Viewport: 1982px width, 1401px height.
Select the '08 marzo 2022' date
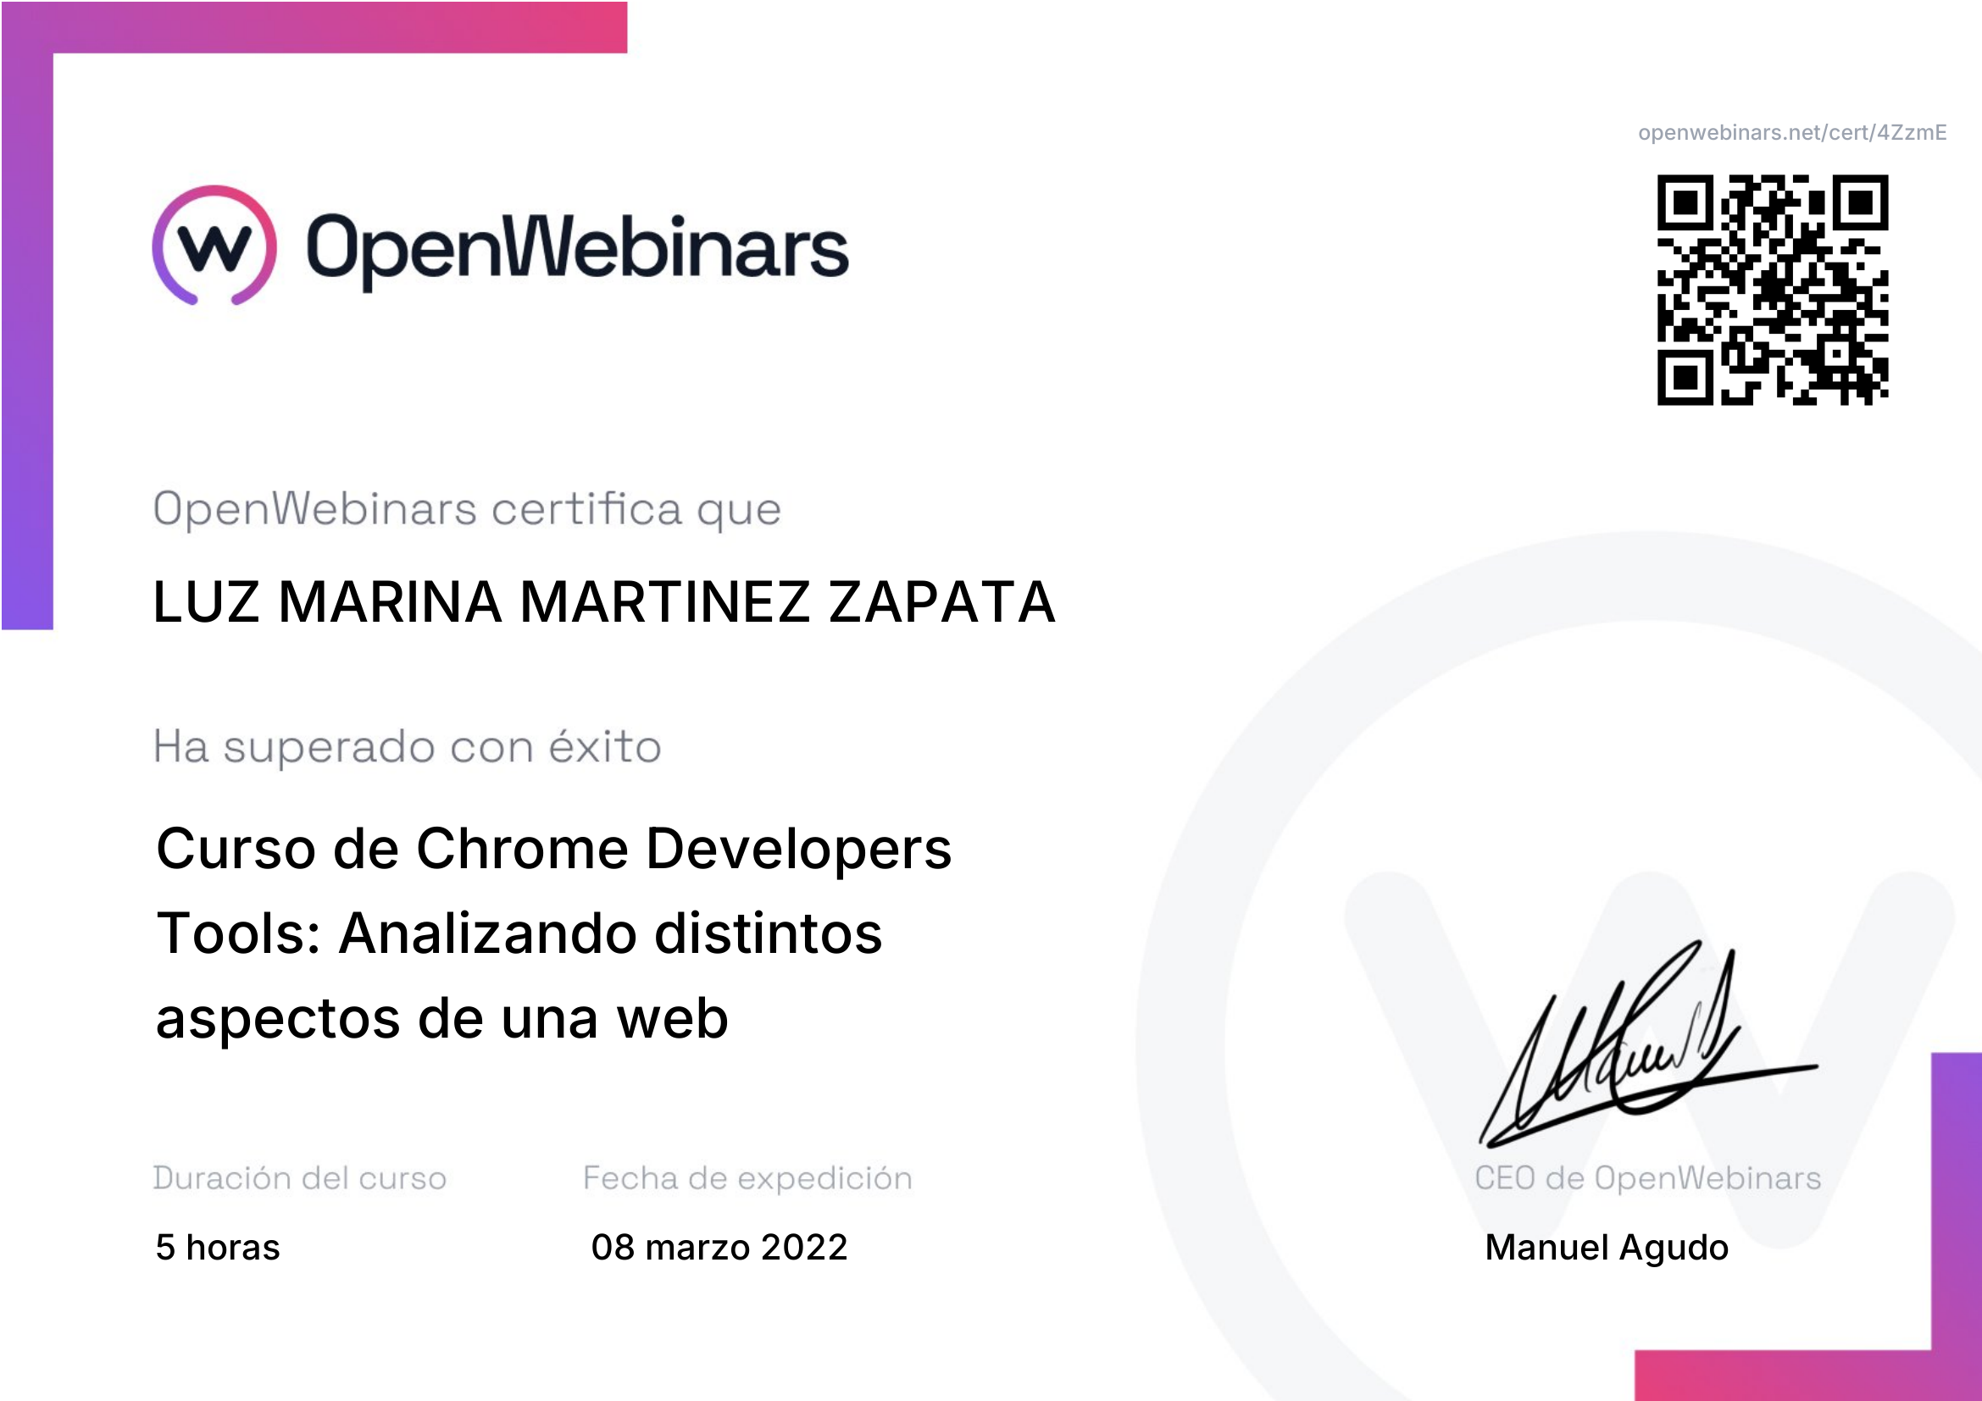pos(719,1248)
